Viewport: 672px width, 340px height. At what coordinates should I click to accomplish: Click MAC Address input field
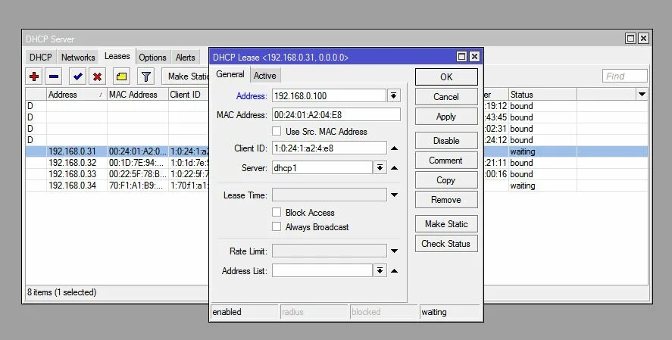coord(336,115)
